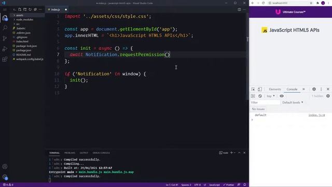
Task: Open editor More Actions menu
Action: tap(244, 9)
